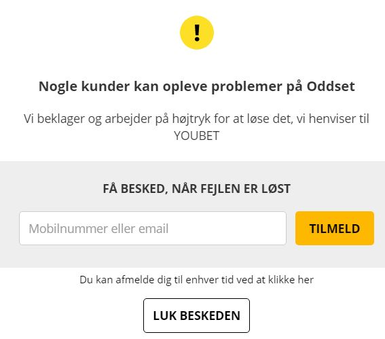This screenshot has width=385, height=339.
Task: Click the 'Vi beklager og arbejder' apology sentence
Action: [196, 127]
